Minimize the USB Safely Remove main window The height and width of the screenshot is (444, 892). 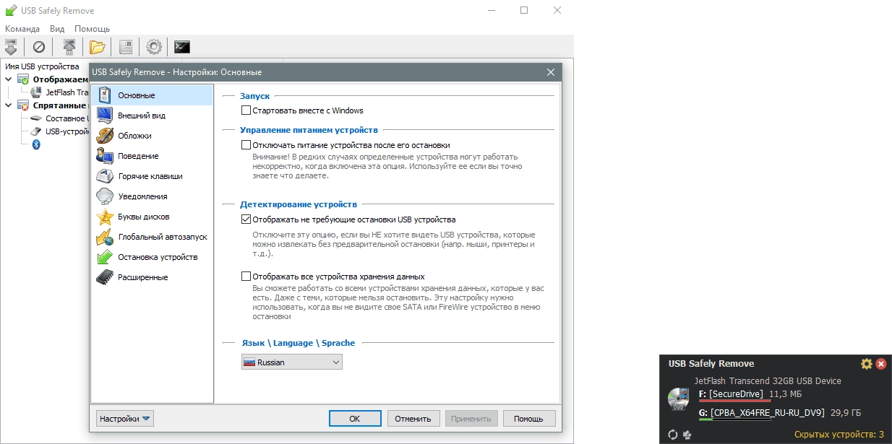tap(492, 10)
